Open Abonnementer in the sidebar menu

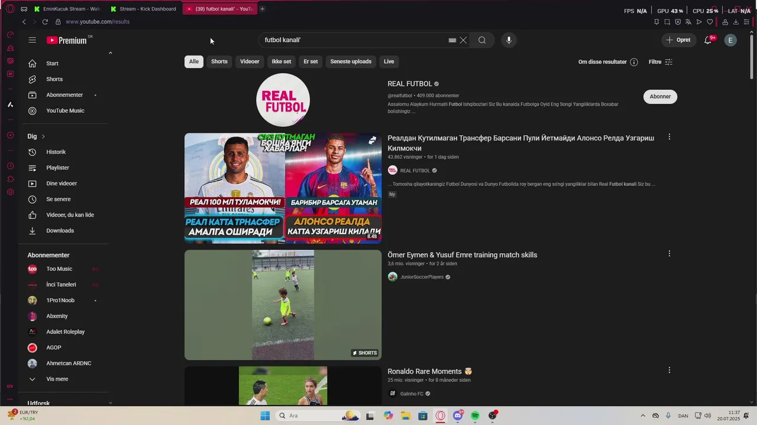(65, 95)
